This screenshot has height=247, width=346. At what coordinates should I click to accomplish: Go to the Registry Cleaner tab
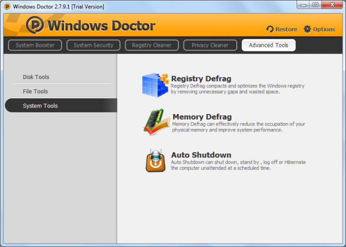click(152, 45)
